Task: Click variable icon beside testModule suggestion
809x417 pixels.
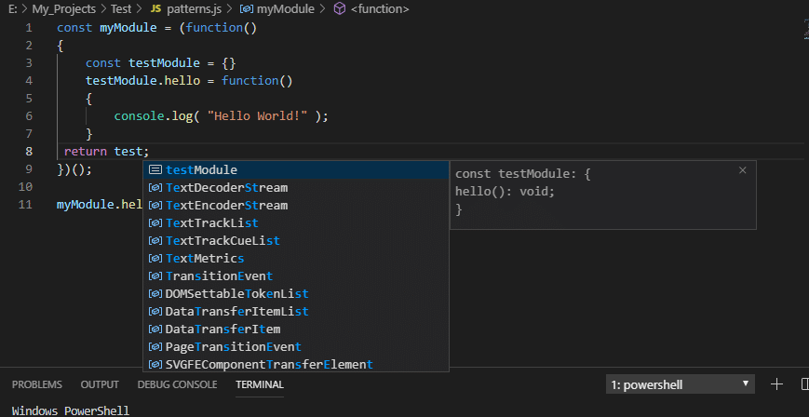Action: pyautogui.click(x=155, y=169)
